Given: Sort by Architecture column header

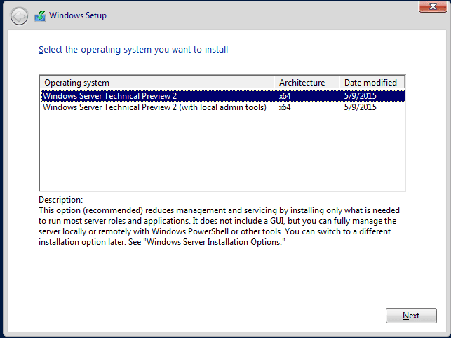Looking at the screenshot, I should point(307,83).
